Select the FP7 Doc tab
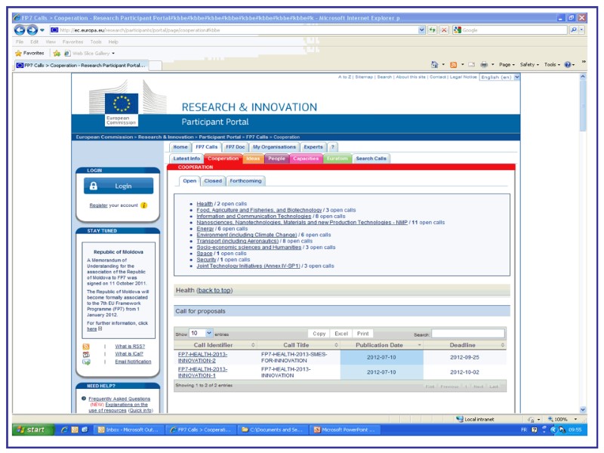The width and height of the screenshot is (604, 453). click(x=235, y=147)
